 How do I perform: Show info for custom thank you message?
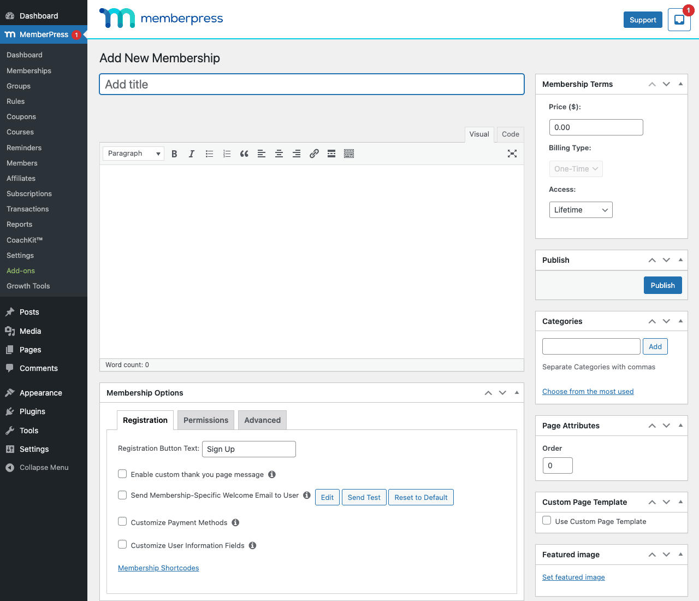click(x=272, y=474)
